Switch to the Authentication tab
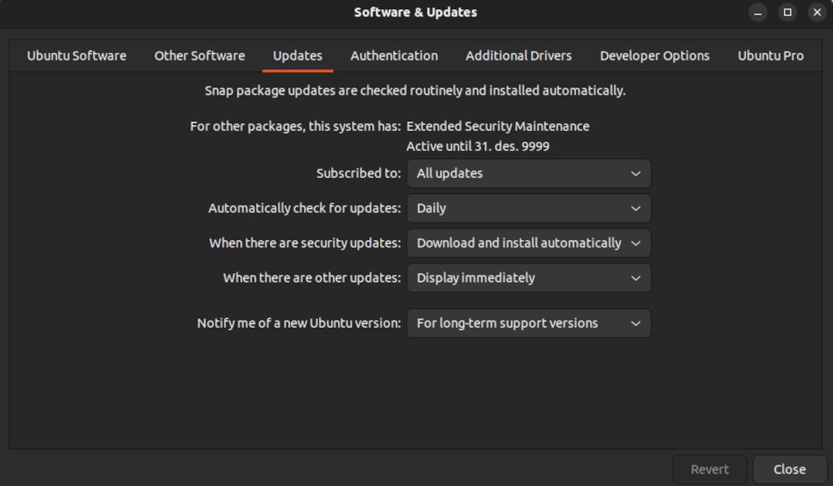 [x=394, y=55]
